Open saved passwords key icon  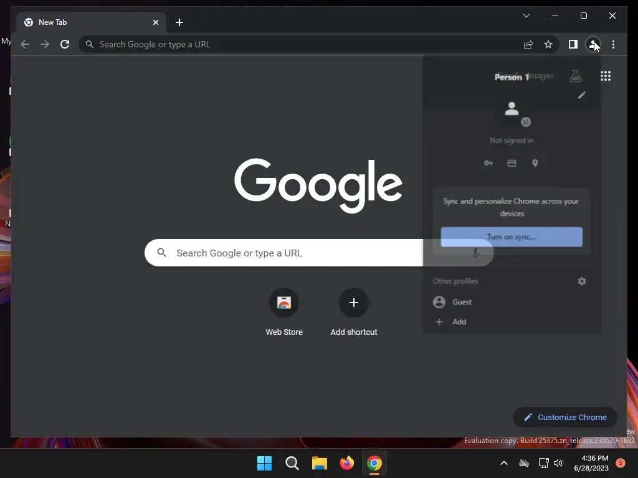(x=488, y=163)
